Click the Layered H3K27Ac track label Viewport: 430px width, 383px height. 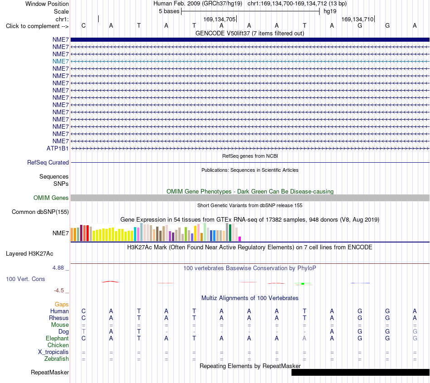pos(29,253)
